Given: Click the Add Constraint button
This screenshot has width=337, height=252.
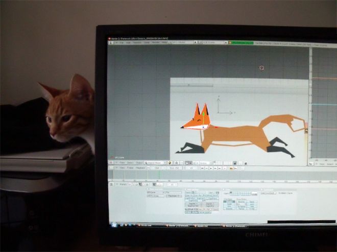Looking at the screenshot, I should click(x=269, y=193).
